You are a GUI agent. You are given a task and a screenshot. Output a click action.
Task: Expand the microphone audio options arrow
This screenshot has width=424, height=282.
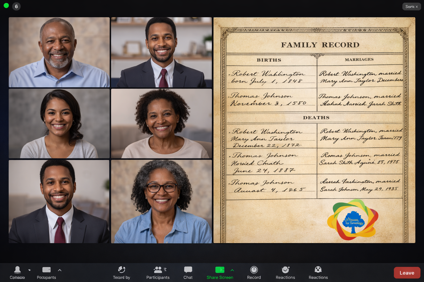point(29,270)
